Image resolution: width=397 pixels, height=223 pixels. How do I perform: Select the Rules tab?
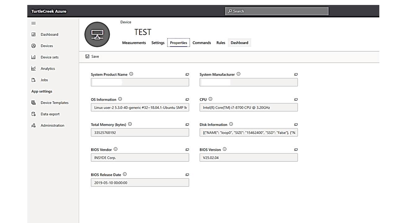pos(221,43)
